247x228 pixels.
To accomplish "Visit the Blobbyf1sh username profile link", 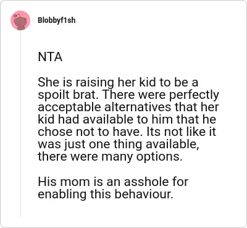I will (x=57, y=20).
